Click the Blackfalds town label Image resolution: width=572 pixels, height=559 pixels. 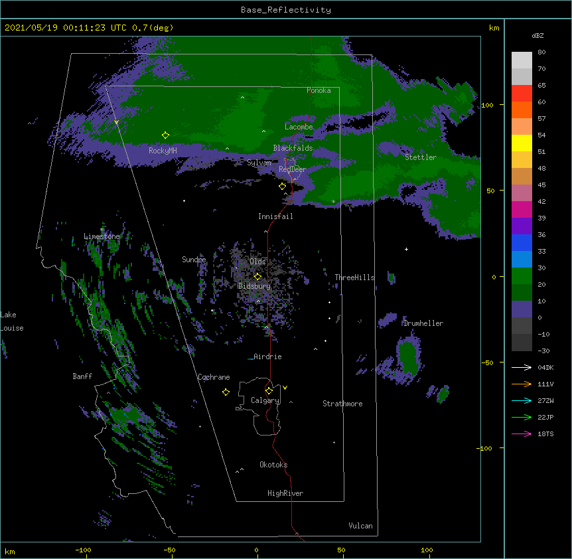pyautogui.click(x=293, y=148)
